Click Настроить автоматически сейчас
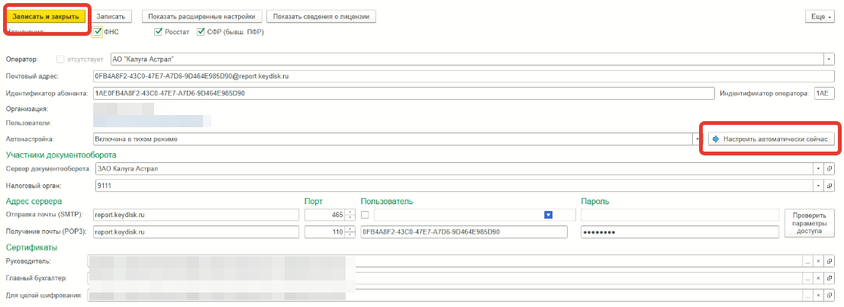Viewport: 844px width, 307px height. (769, 139)
